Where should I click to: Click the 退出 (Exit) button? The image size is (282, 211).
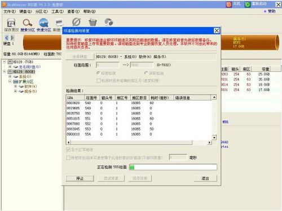[x=205, y=178]
